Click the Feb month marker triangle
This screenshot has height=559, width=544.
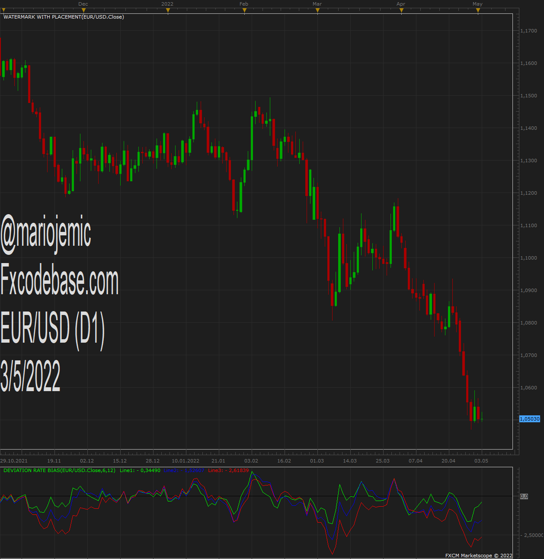[x=244, y=11]
